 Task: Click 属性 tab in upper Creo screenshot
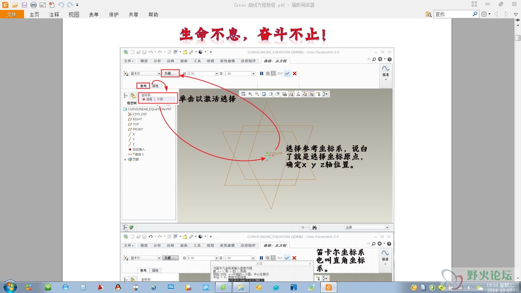tap(155, 86)
